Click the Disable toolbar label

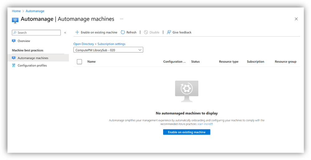[x=154, y=32]
